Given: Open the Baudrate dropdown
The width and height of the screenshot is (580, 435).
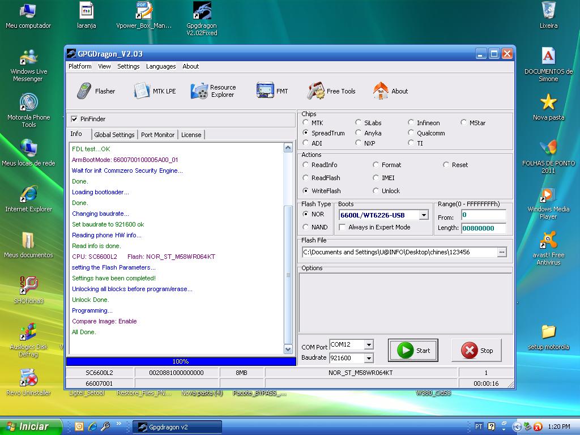Looking at the screenshot, I should (369, 358).
